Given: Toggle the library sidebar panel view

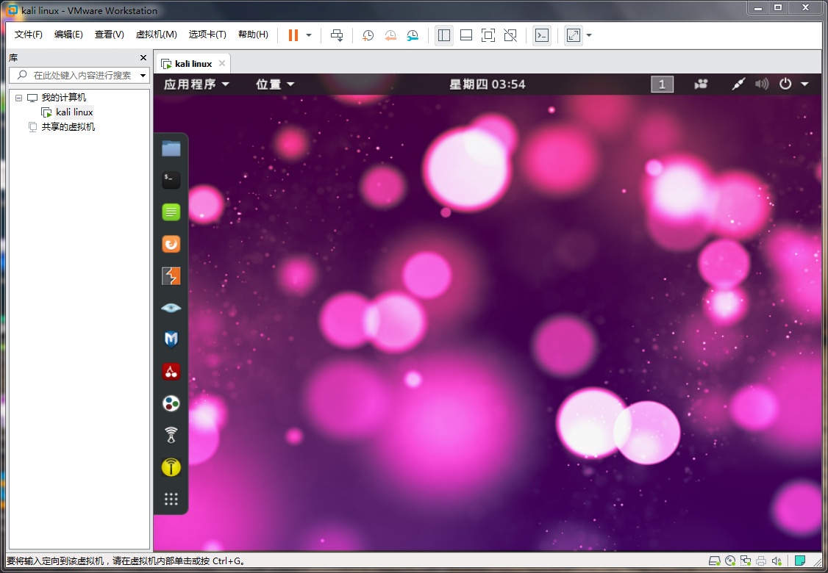Looking at the screenshot, I should tap(443, 35).
